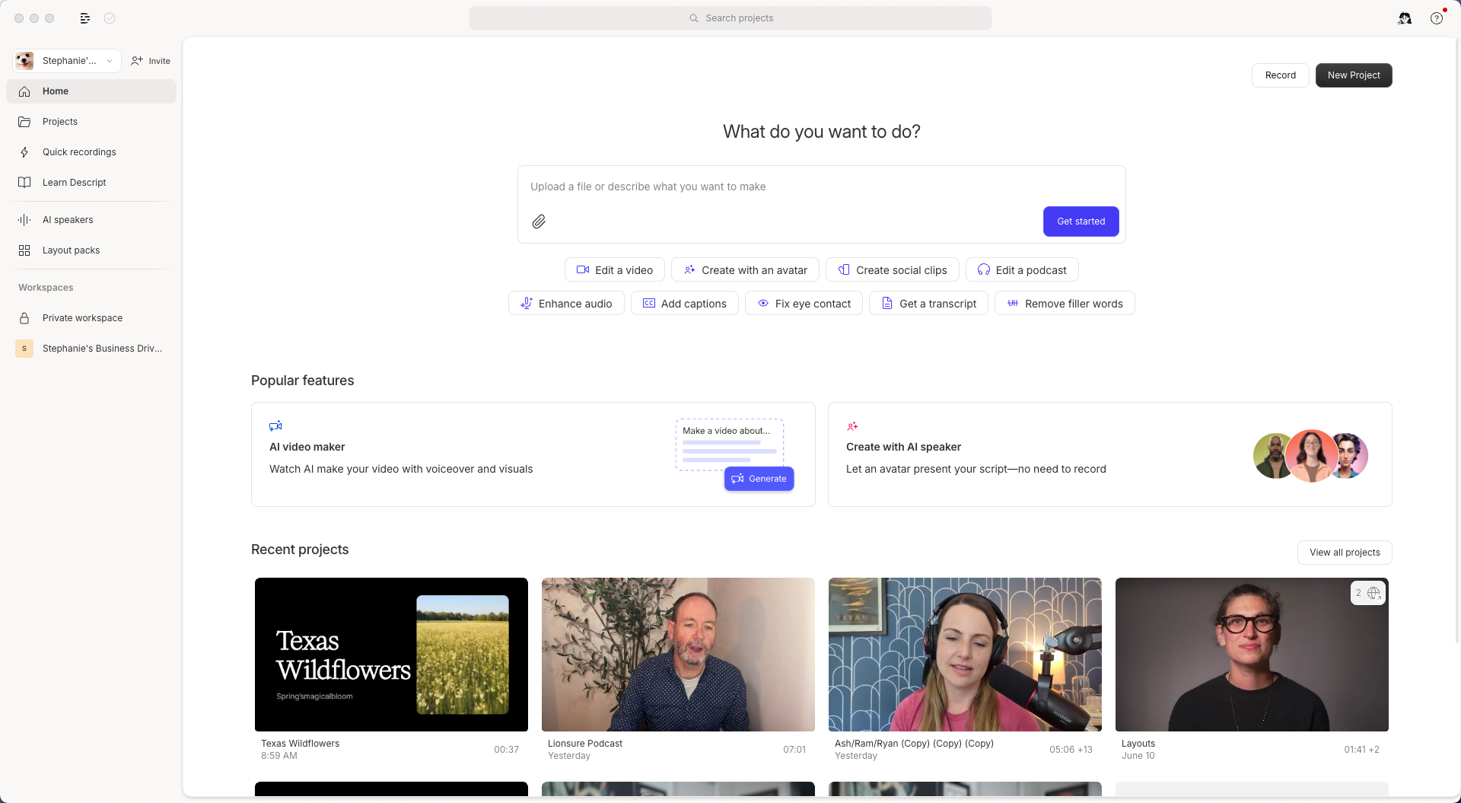Open Layout packs from the grid icon

tap(24, 250)
